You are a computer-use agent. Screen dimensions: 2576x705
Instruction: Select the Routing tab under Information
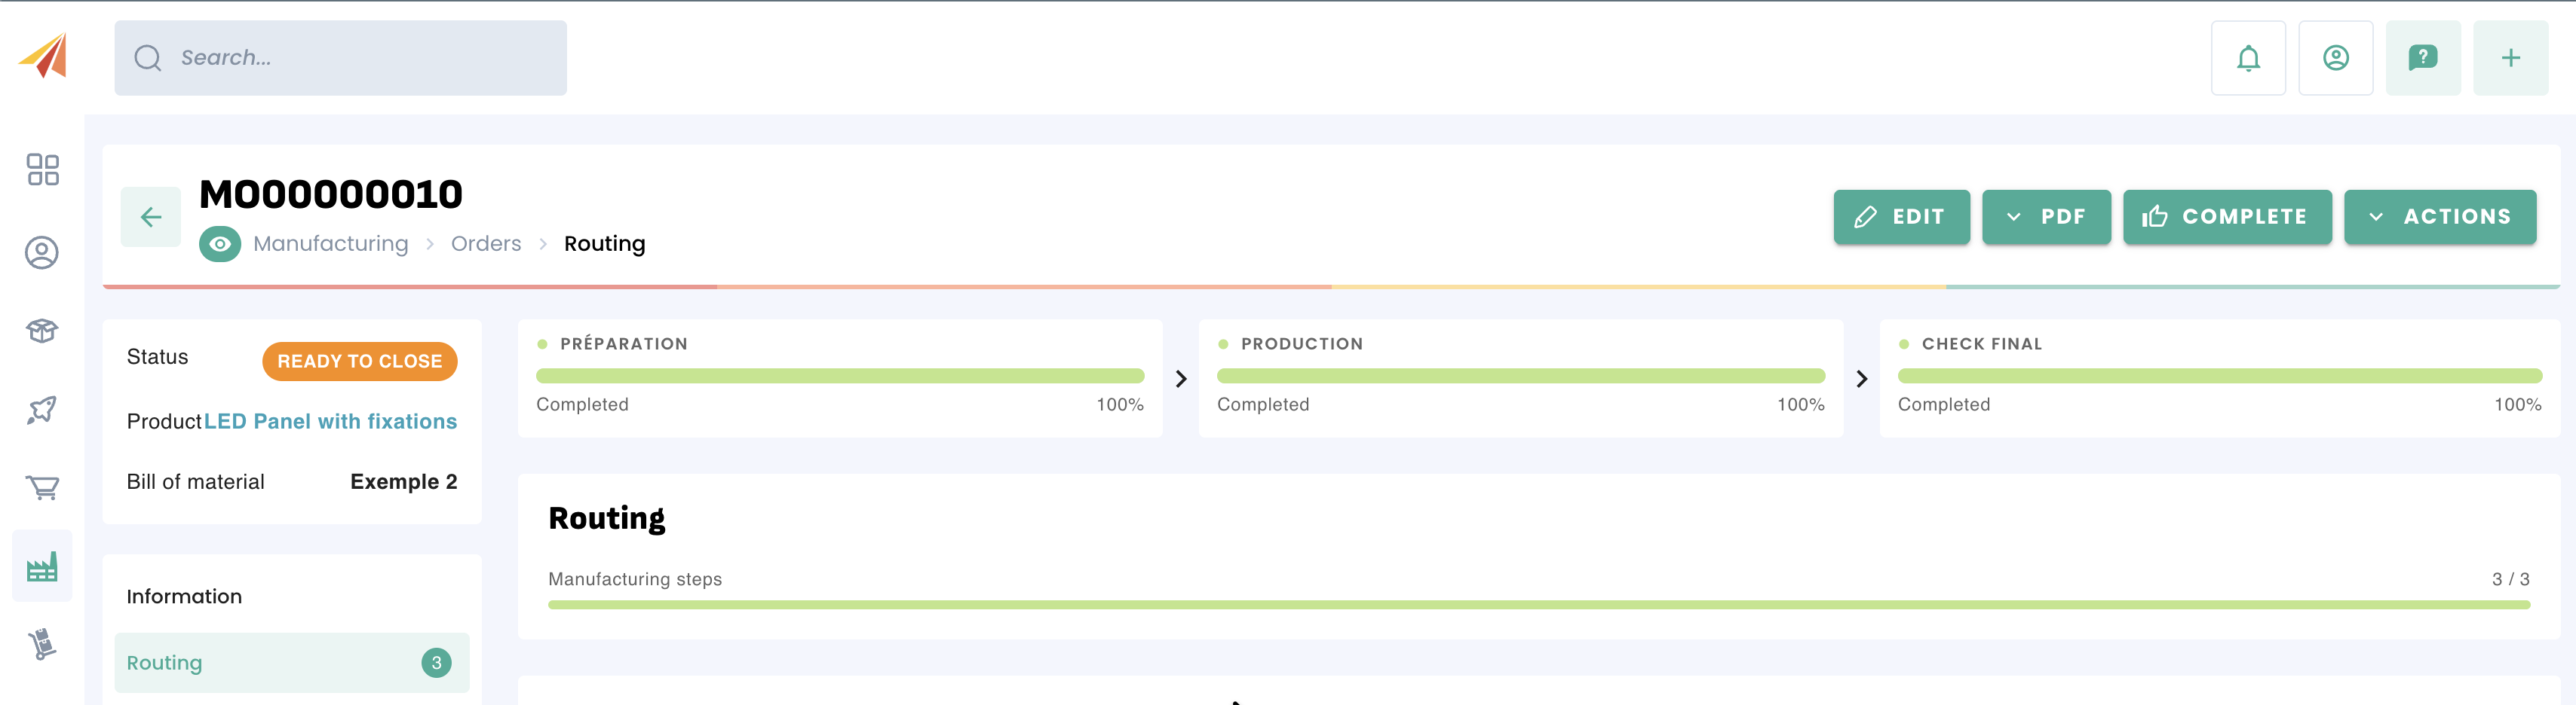(291, 662)
